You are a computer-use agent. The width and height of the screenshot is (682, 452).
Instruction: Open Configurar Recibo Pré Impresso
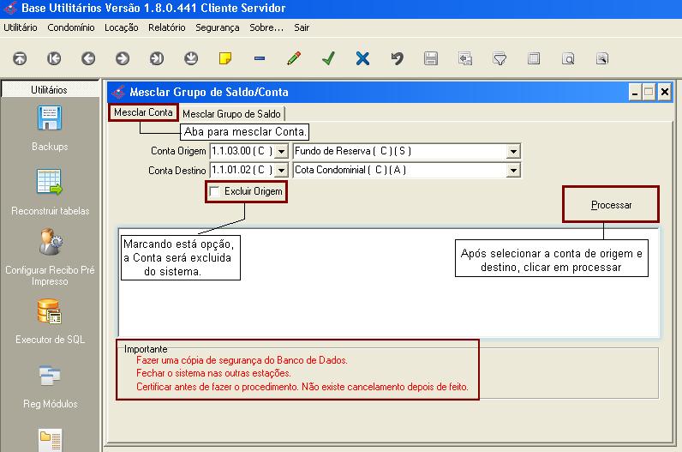(x=50, y=257)
